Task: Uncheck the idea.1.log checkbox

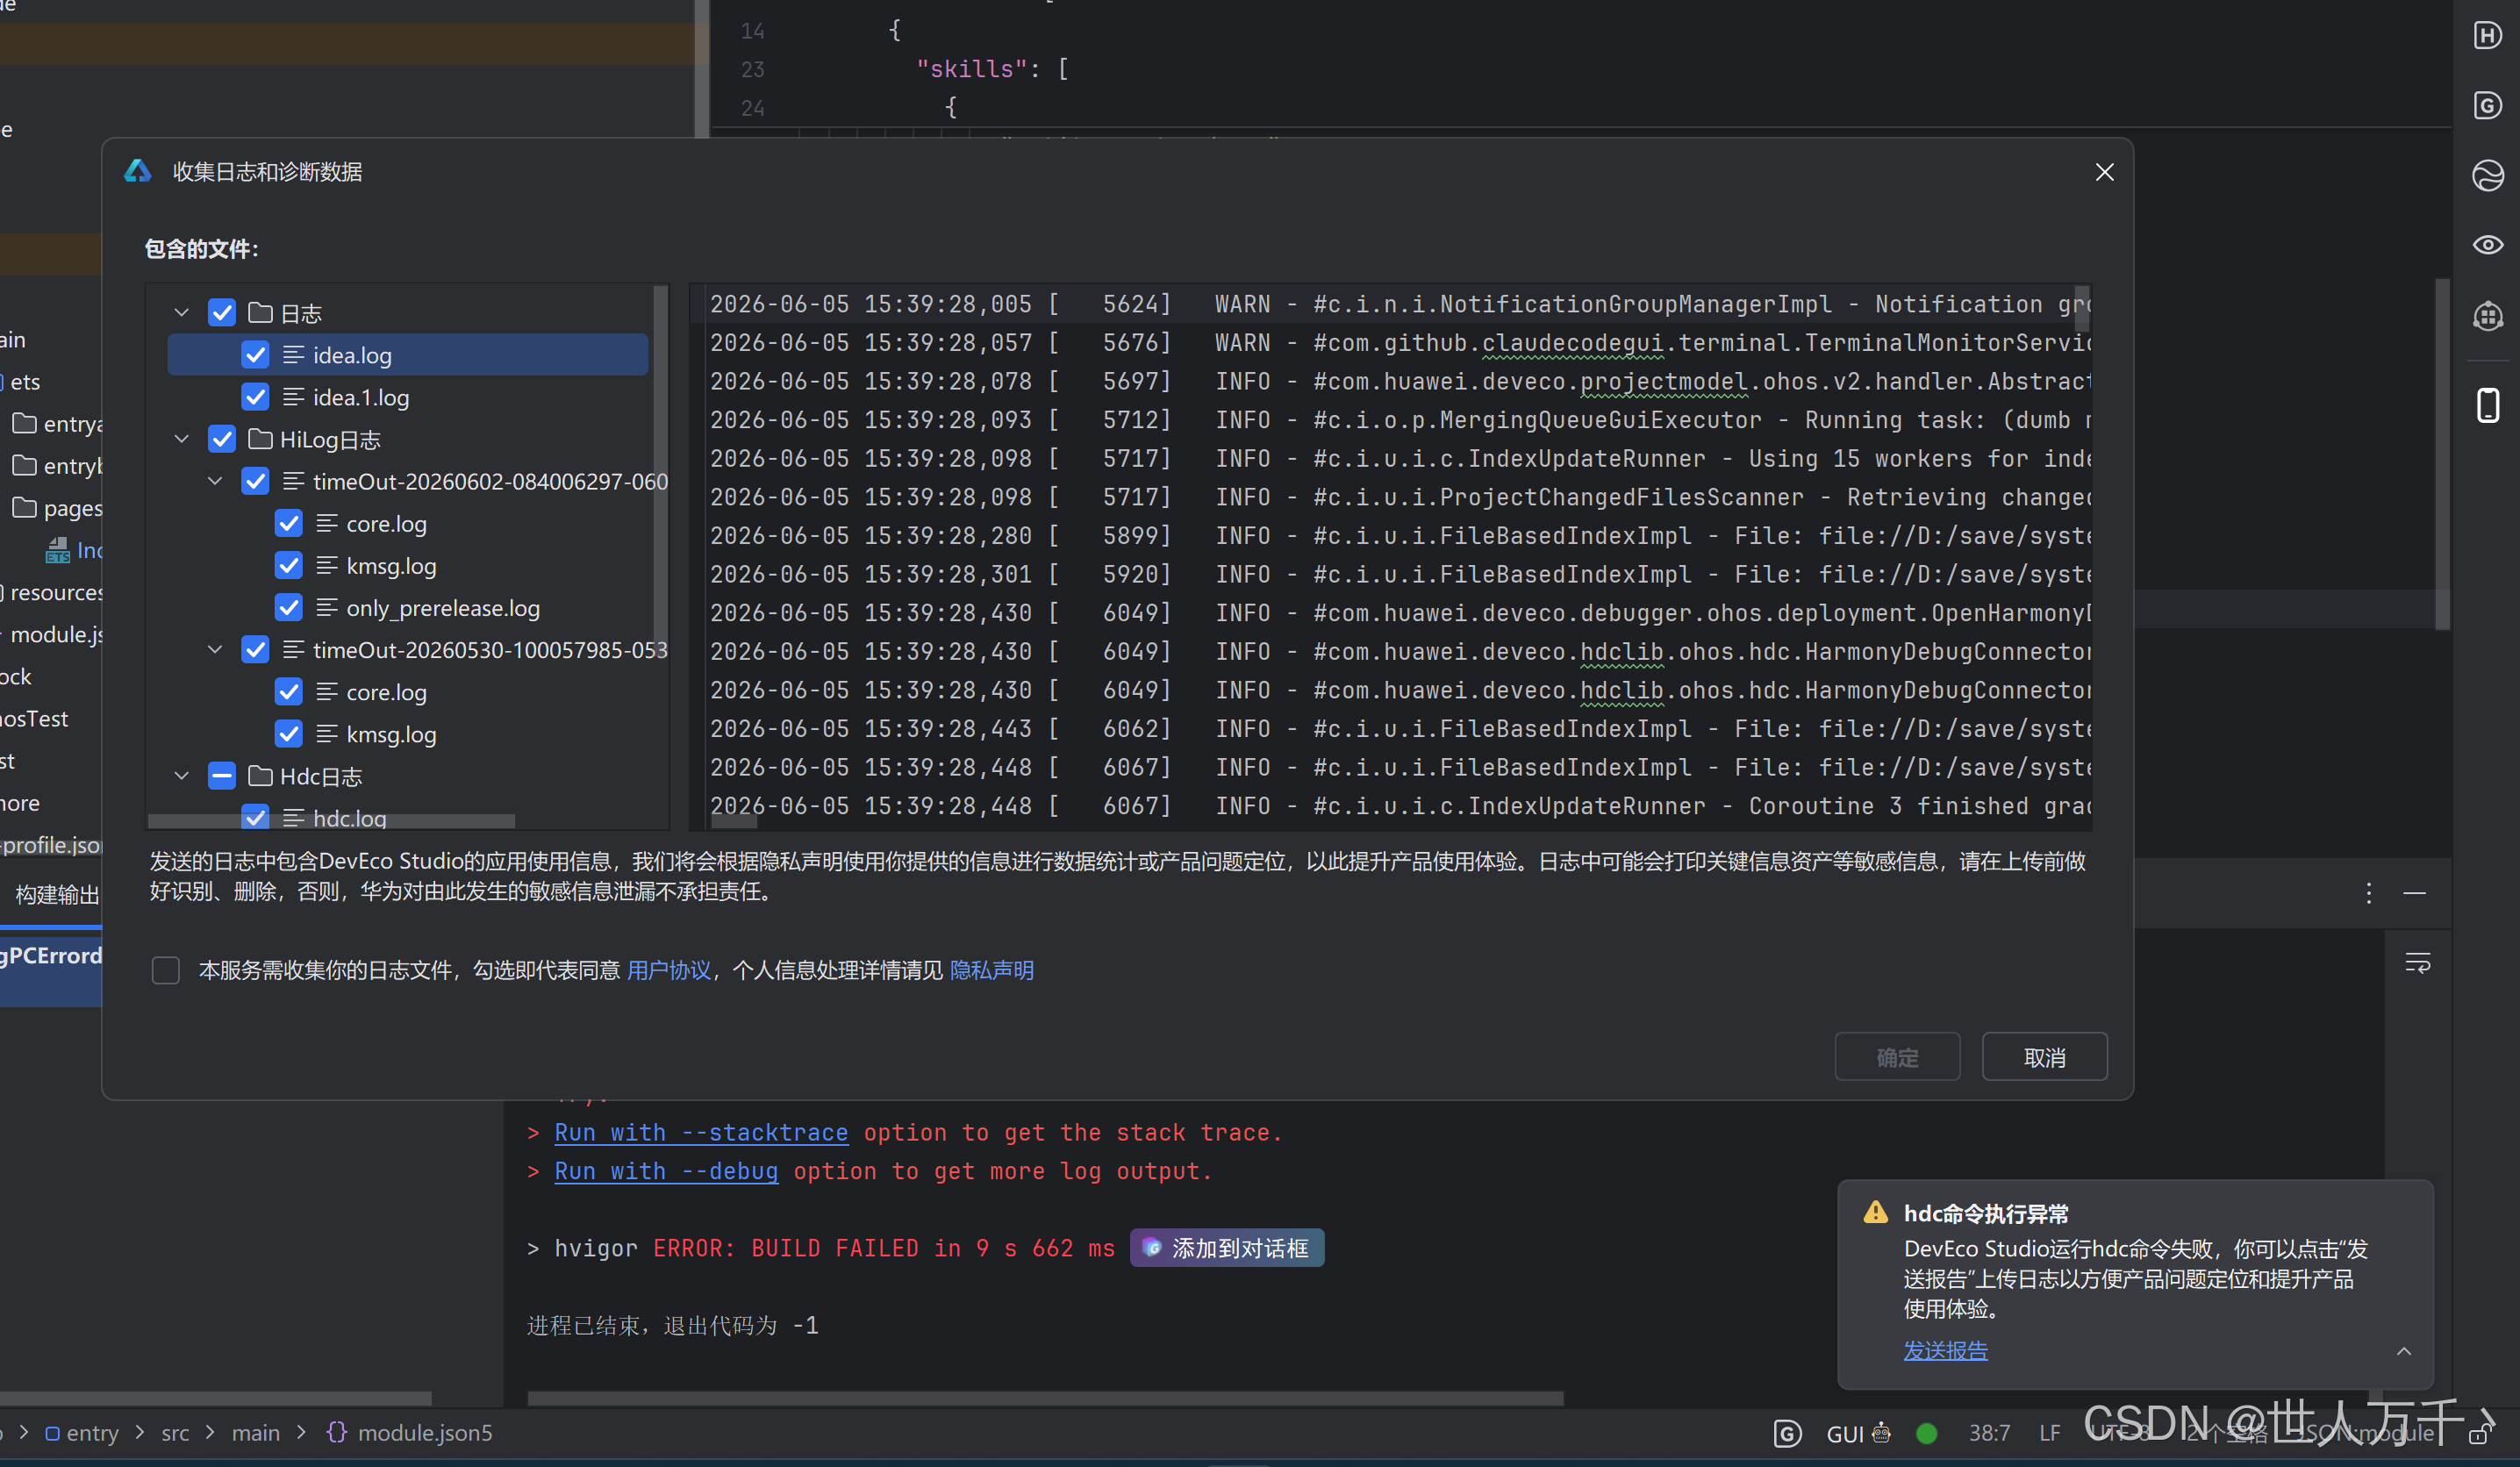Action: click(255, 397)
